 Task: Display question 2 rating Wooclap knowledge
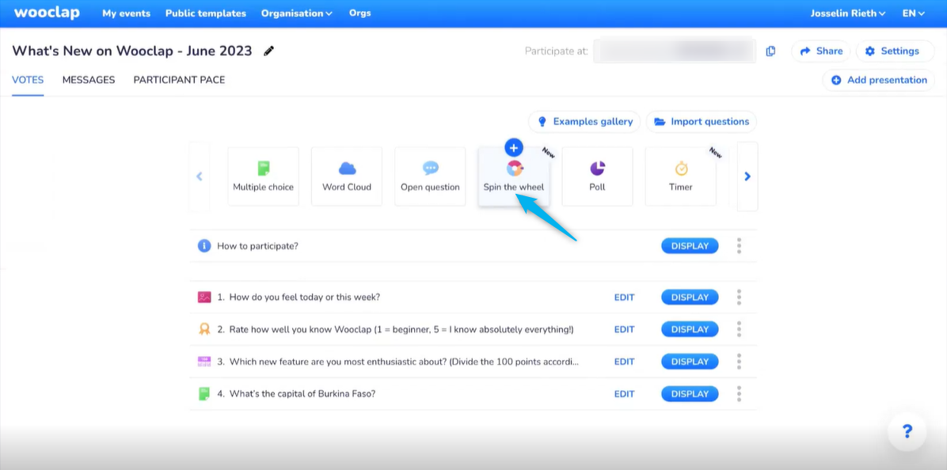(690, 329)
